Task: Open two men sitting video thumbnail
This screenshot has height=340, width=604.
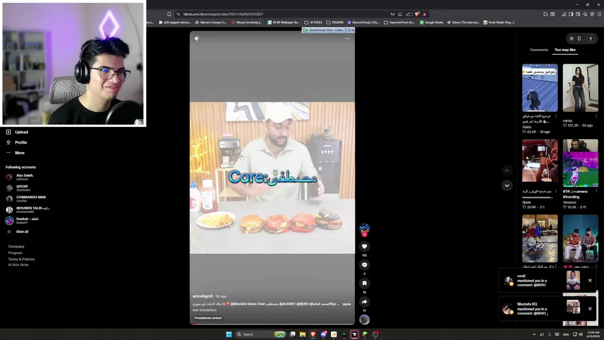Action: pos(580,238)
